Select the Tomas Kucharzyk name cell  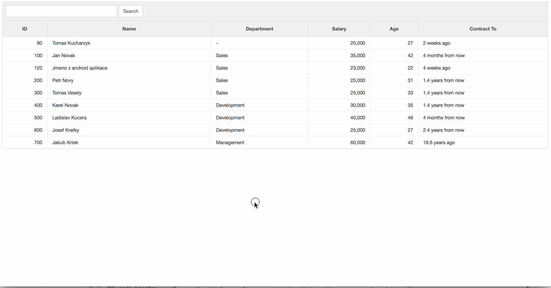(x=71, y=43)
